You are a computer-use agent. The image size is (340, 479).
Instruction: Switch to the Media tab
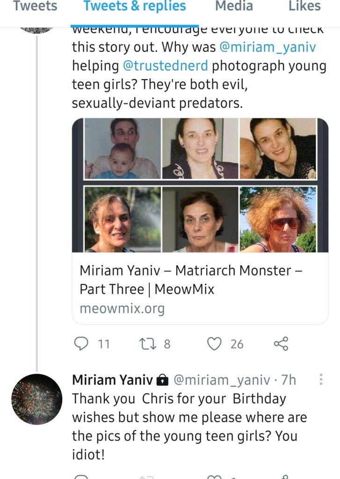234,6
